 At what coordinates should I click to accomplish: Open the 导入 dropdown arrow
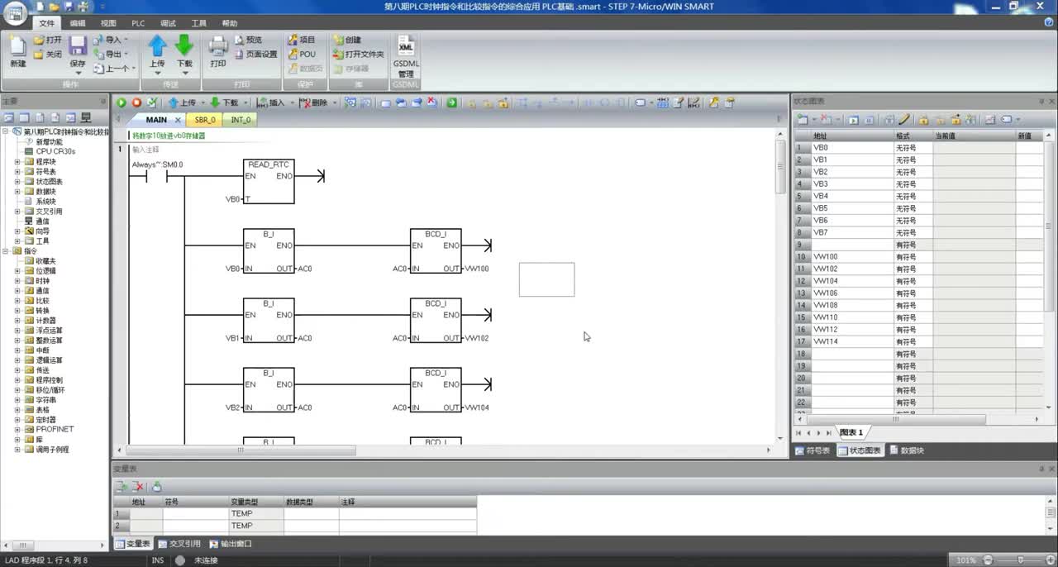tap(126, 40)
